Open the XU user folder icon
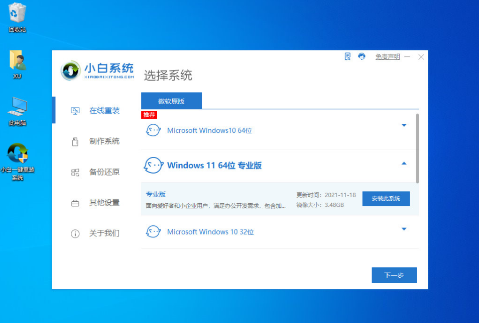 tap(18, 61)
